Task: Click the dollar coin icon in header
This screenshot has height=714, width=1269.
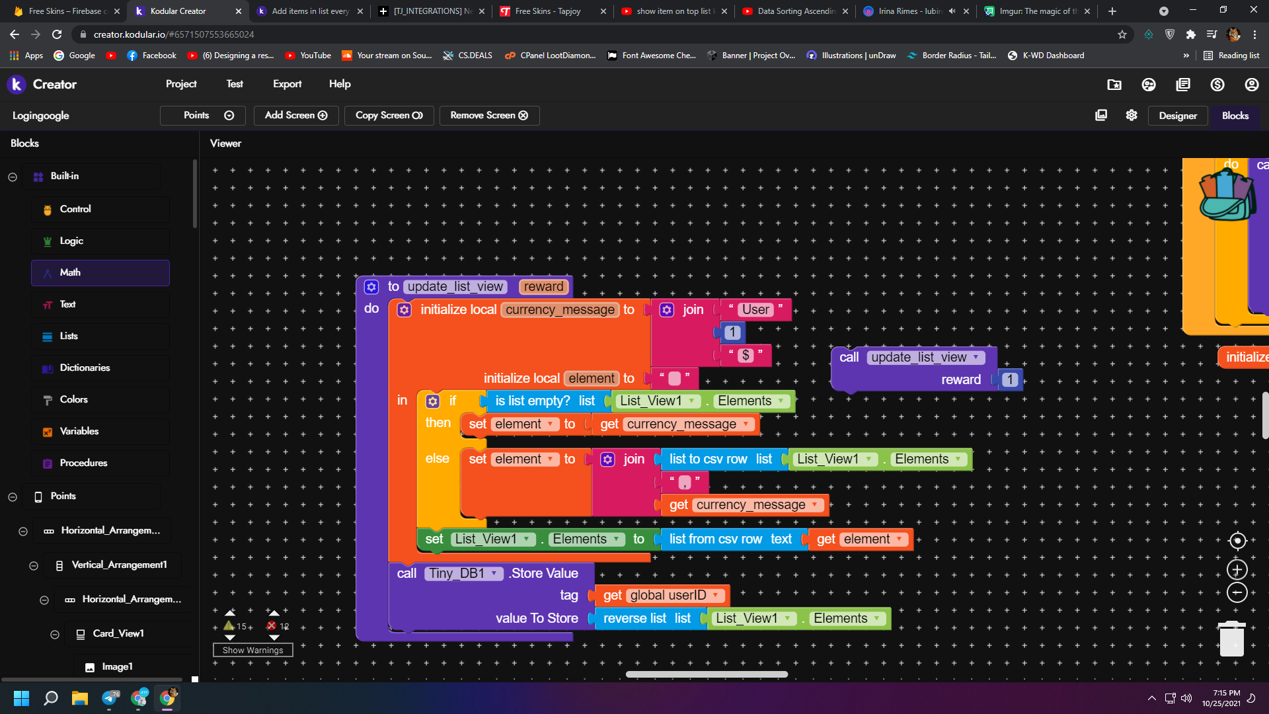Action: tap(1217, 85)
